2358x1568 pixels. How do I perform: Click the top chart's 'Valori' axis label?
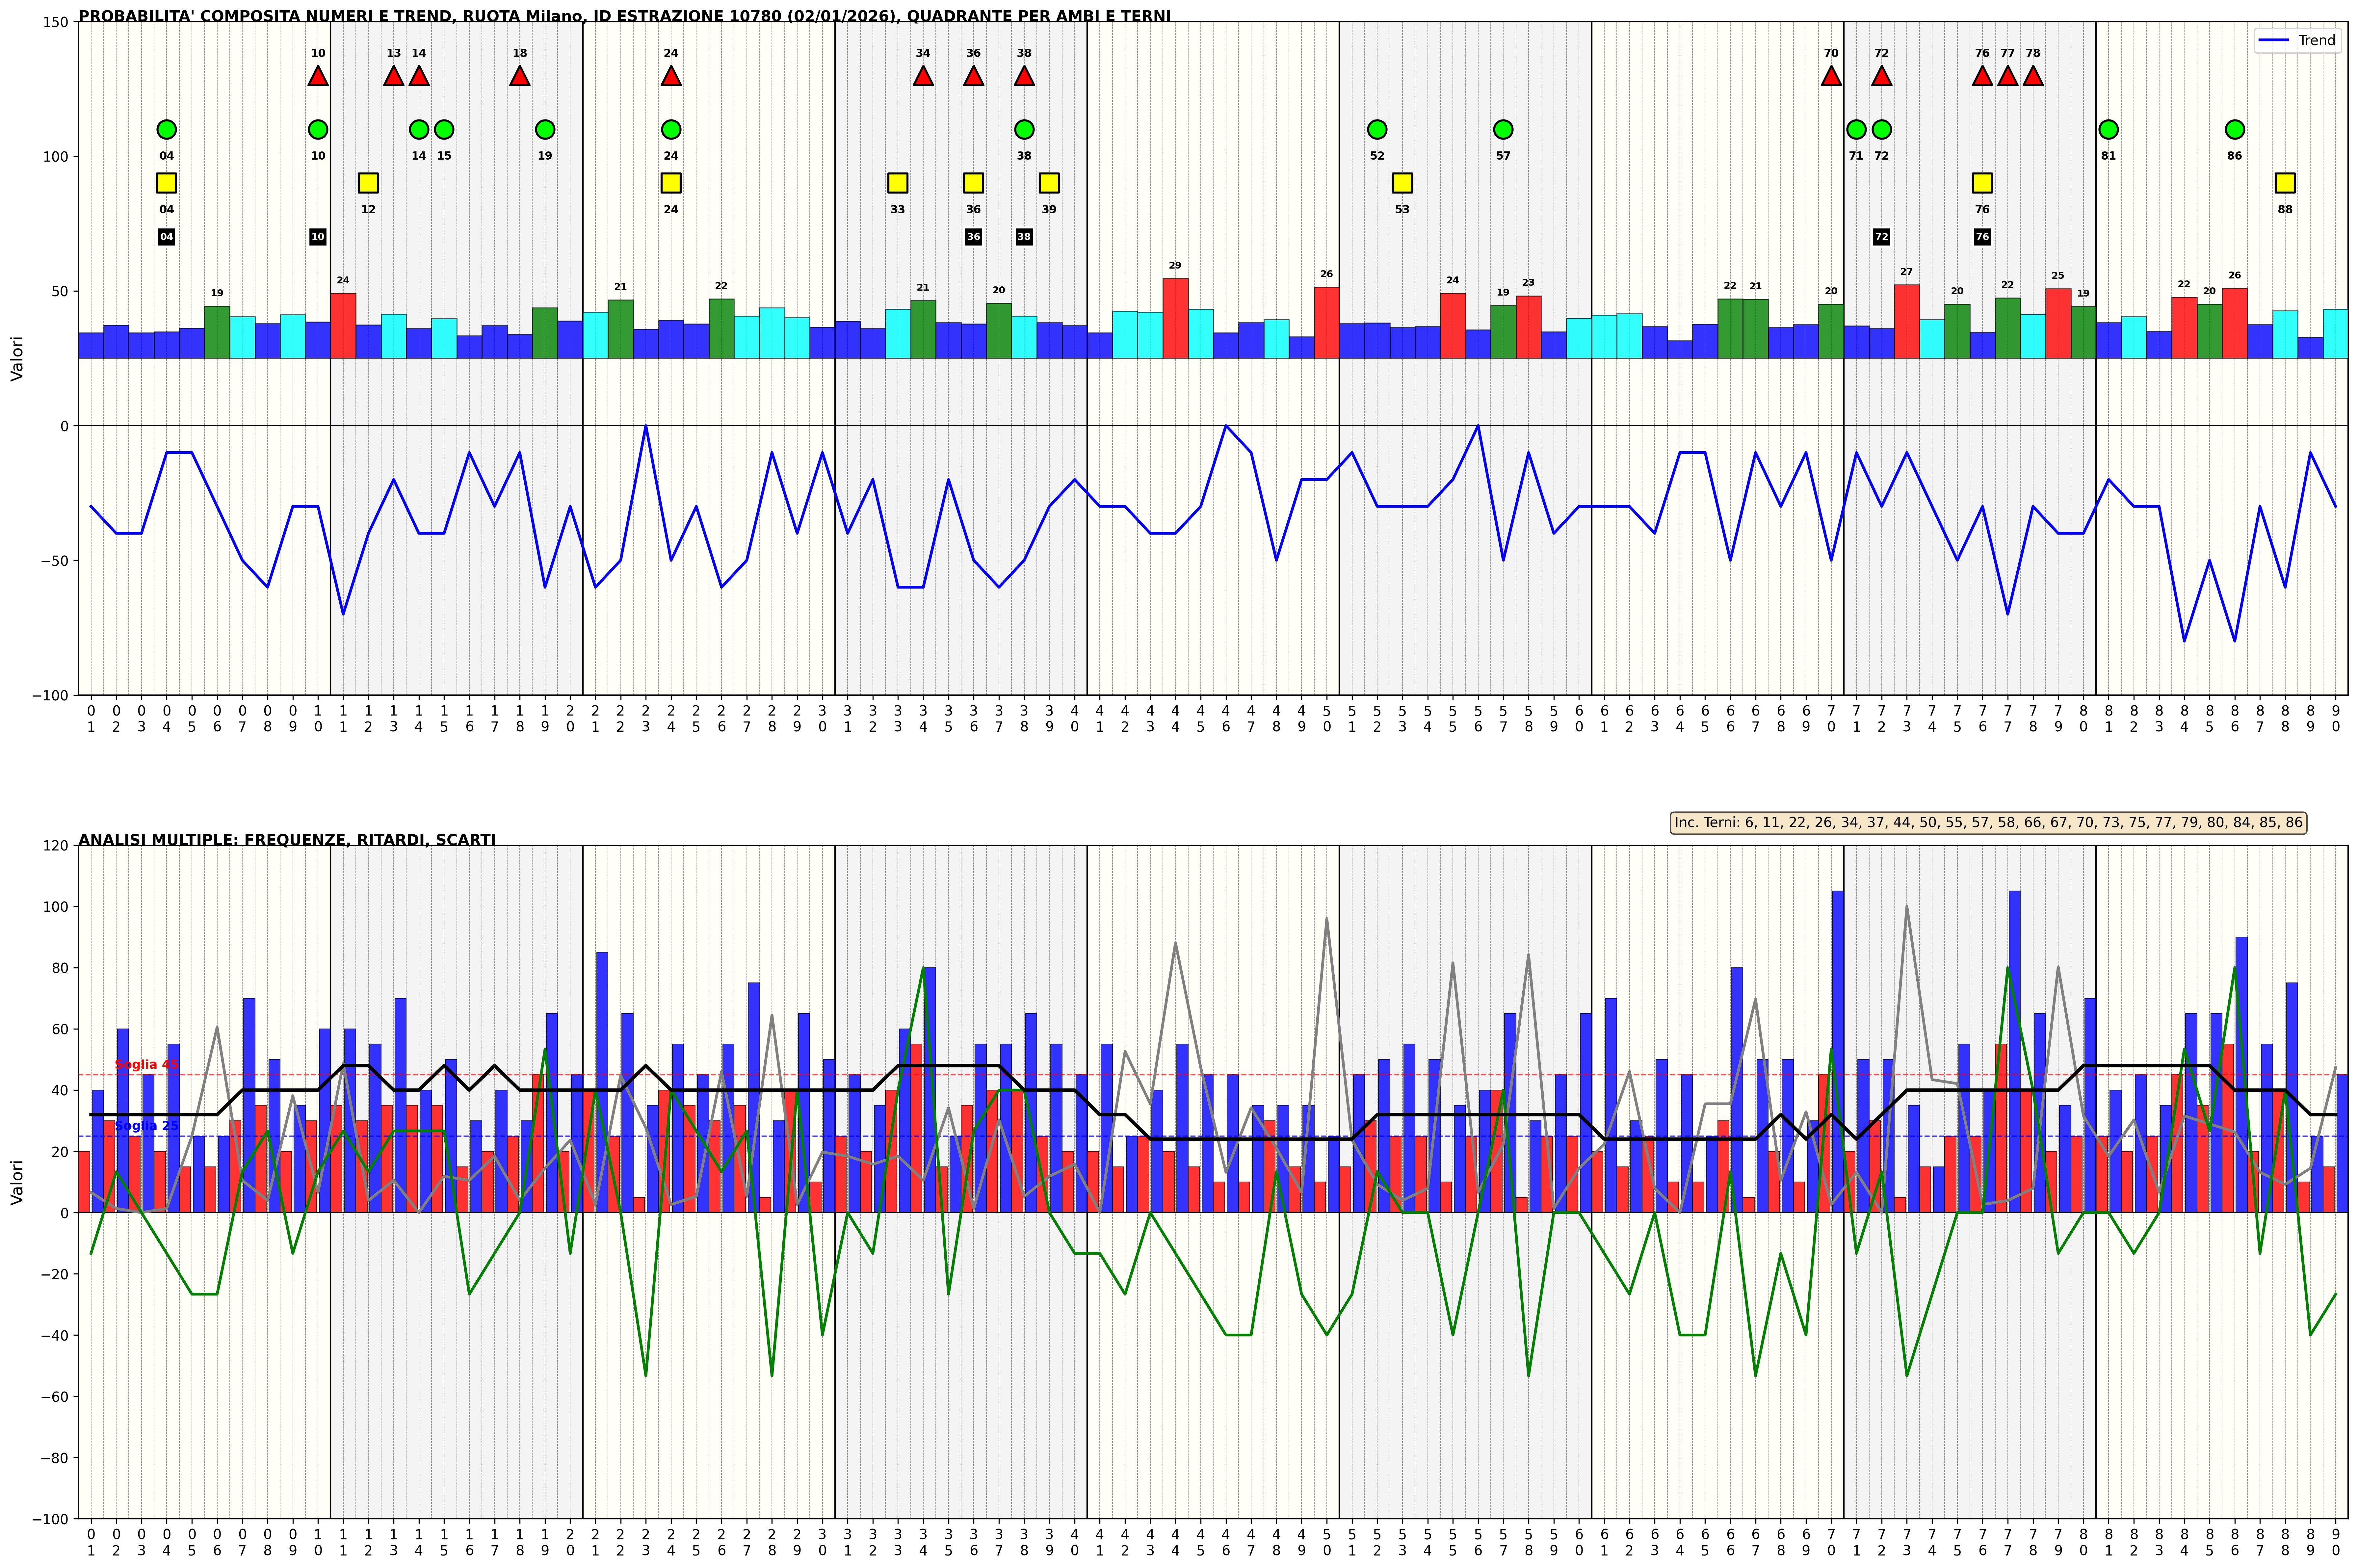pos(17,358)
